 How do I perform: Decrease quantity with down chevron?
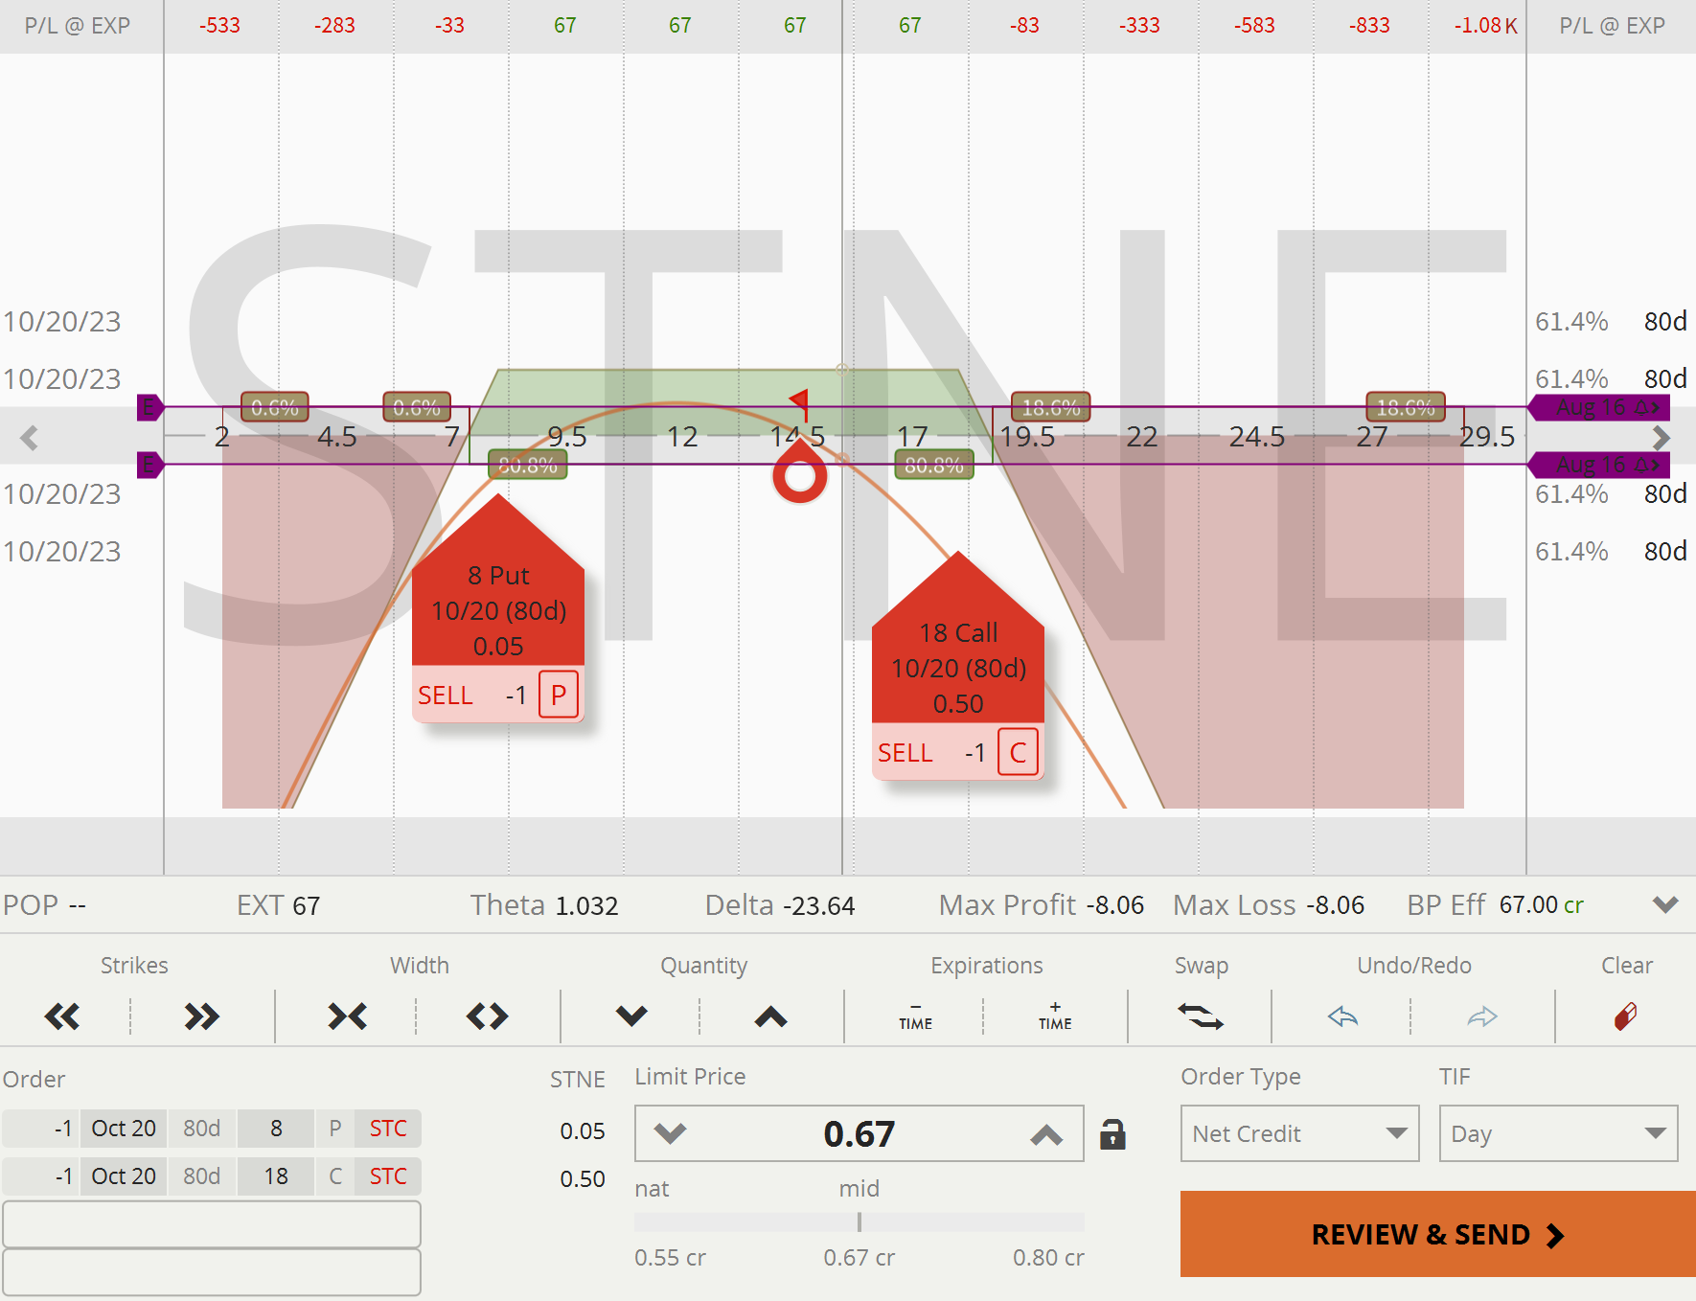click(631, 1016)
